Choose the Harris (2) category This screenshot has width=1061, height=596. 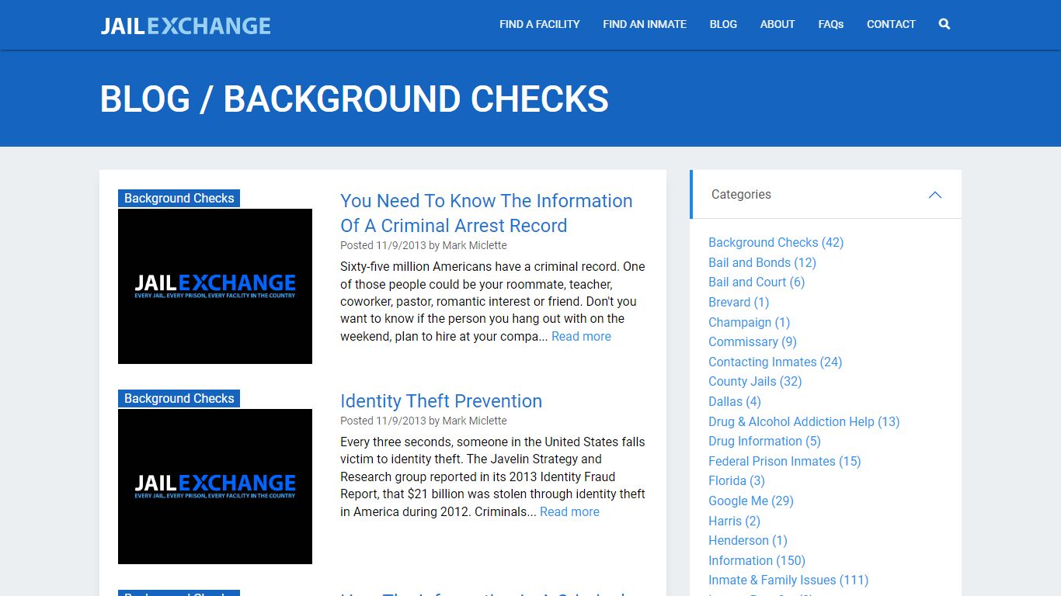coord(734,521)
